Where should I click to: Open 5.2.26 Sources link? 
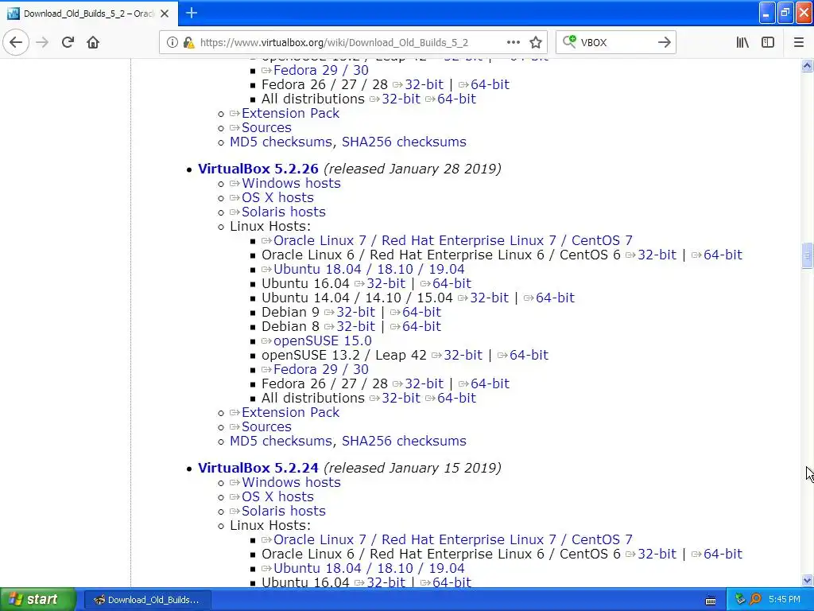(266, 426)
